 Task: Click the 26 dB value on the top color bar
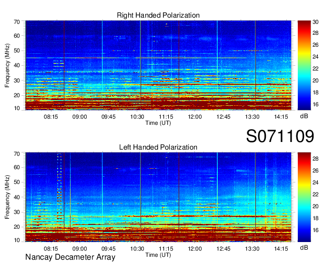click(x=315, y=45)
